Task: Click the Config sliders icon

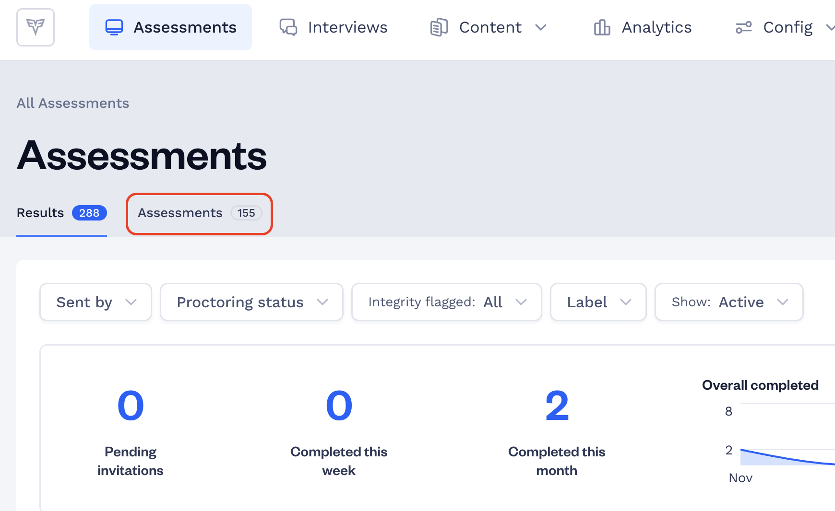Action: pyautogui.click(x=744, y=27)
